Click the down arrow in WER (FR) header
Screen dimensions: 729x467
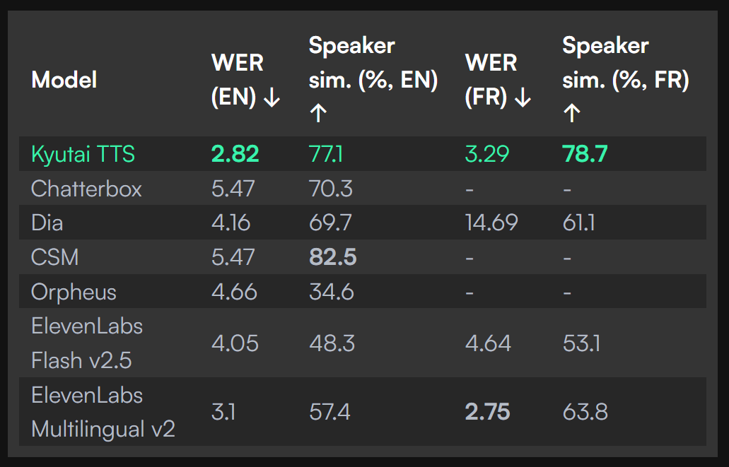coord(523,98)
